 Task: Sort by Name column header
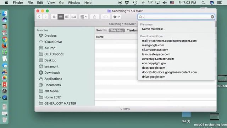click(100, 37)
